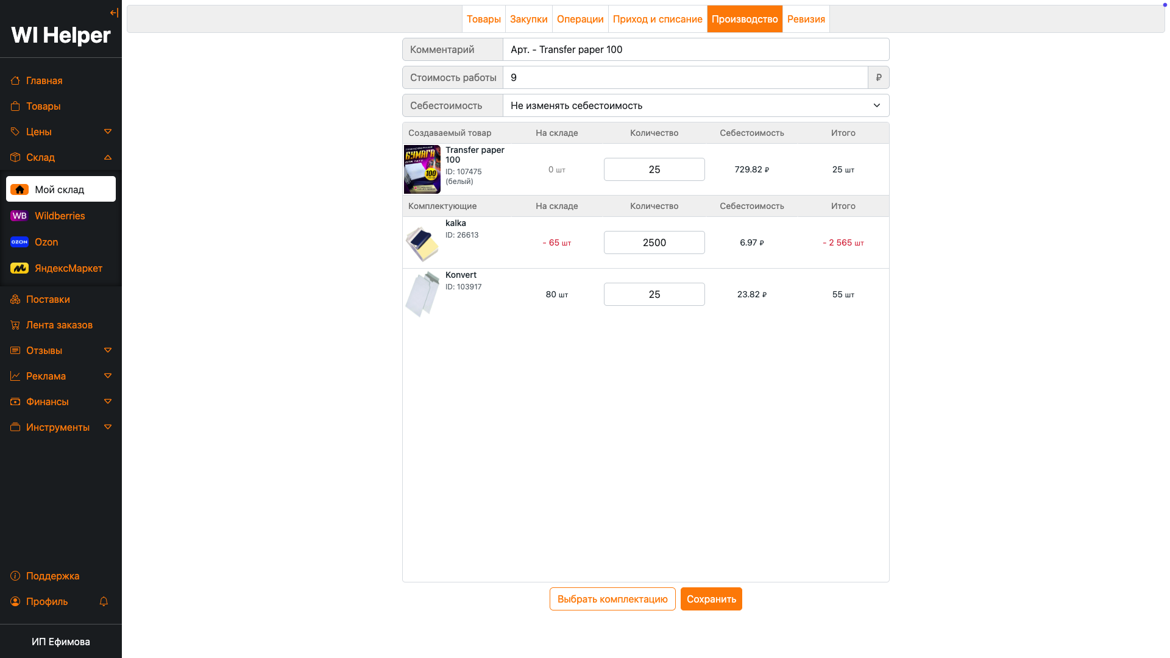1170x658 pixels.
Task: Open the Приход и списание tab
Action: coord(658,19)
